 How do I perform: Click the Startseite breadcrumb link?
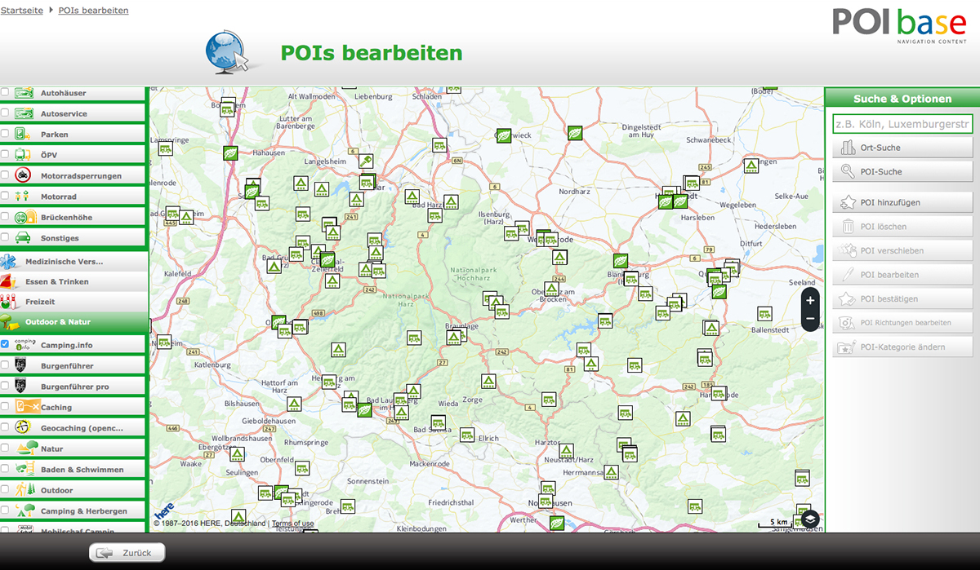pyautogui.click(x=23, y=11)
